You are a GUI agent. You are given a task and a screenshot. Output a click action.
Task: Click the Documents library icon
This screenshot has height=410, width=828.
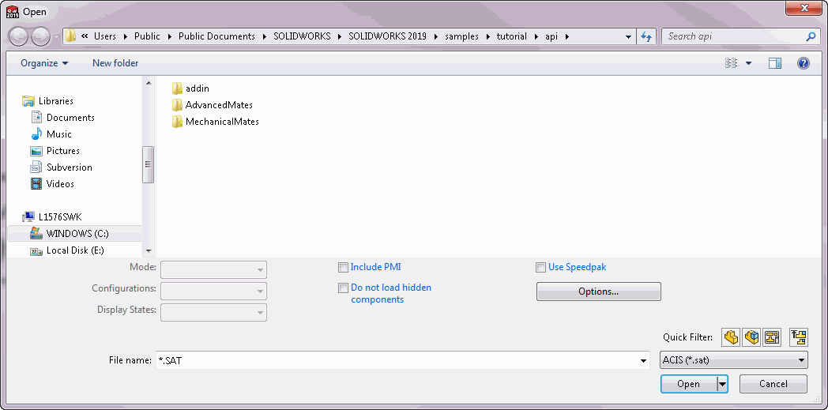point(36,118)
